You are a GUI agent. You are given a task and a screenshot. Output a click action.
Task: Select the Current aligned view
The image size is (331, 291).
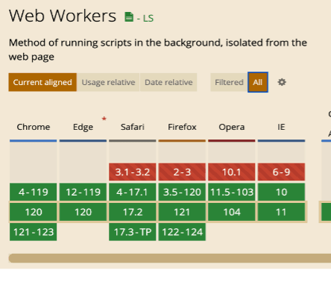click(x=42, y=82)
